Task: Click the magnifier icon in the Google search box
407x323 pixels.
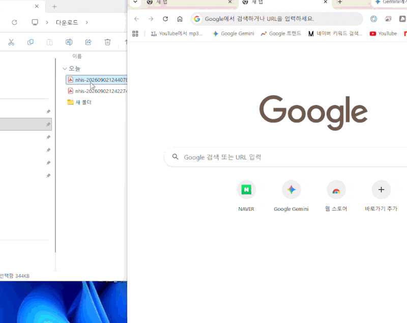Action: click(176, 157)
